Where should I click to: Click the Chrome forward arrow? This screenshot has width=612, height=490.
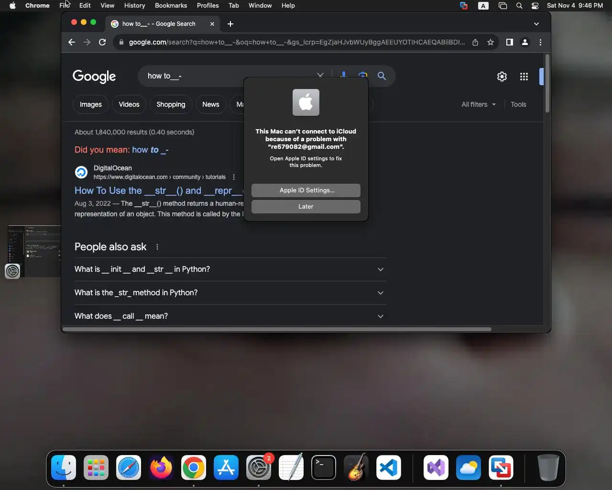pos(87,42)
